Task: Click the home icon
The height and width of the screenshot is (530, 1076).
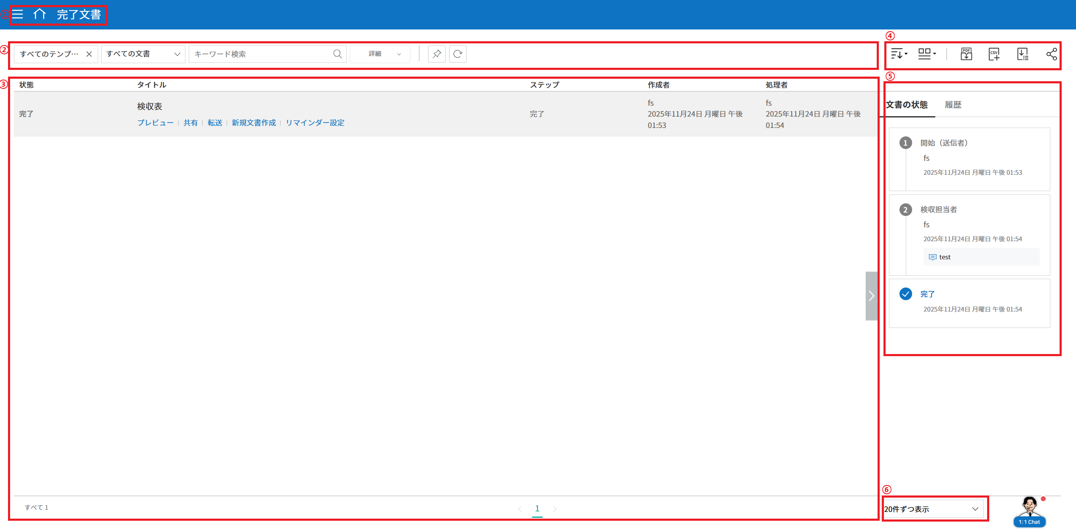Action: [x=40, y=14]
